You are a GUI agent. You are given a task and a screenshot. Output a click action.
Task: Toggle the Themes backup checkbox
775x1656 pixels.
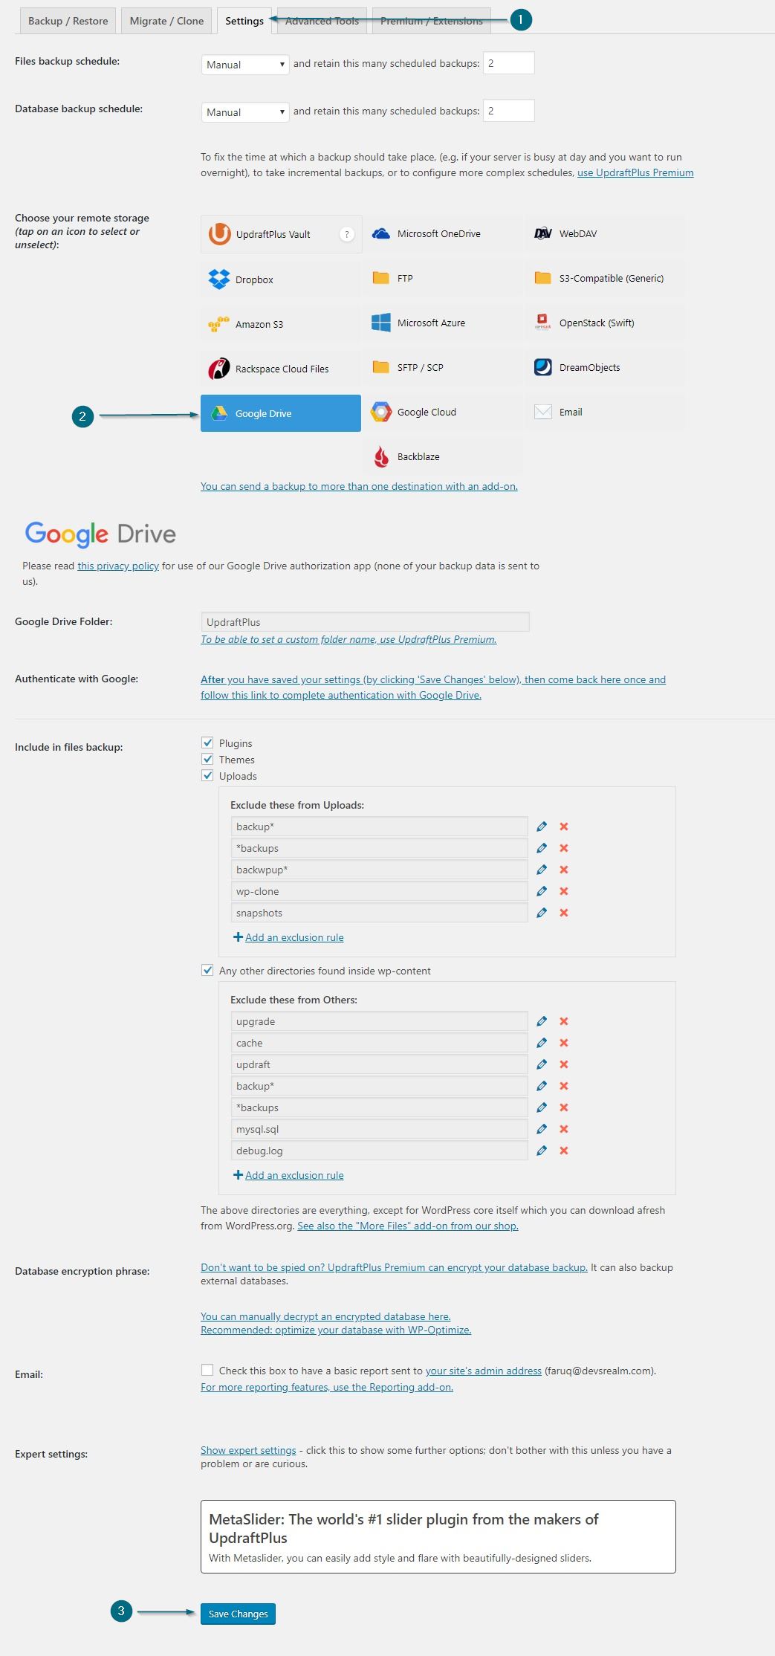tap(207, 759)
